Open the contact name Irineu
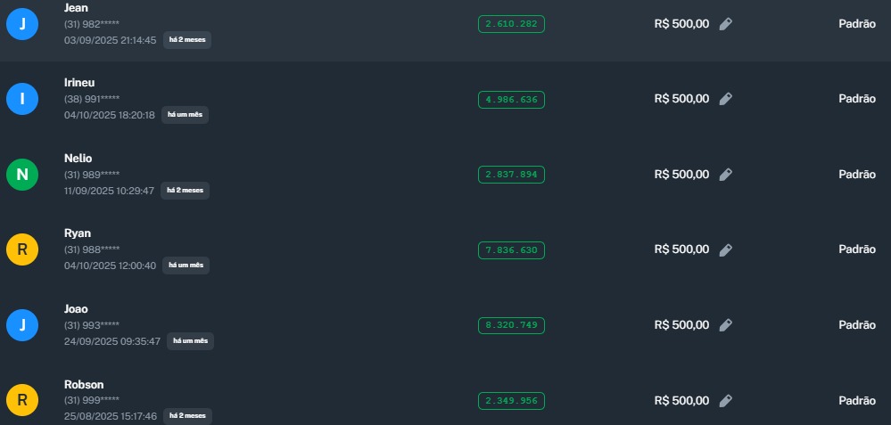 pos(78,83)
